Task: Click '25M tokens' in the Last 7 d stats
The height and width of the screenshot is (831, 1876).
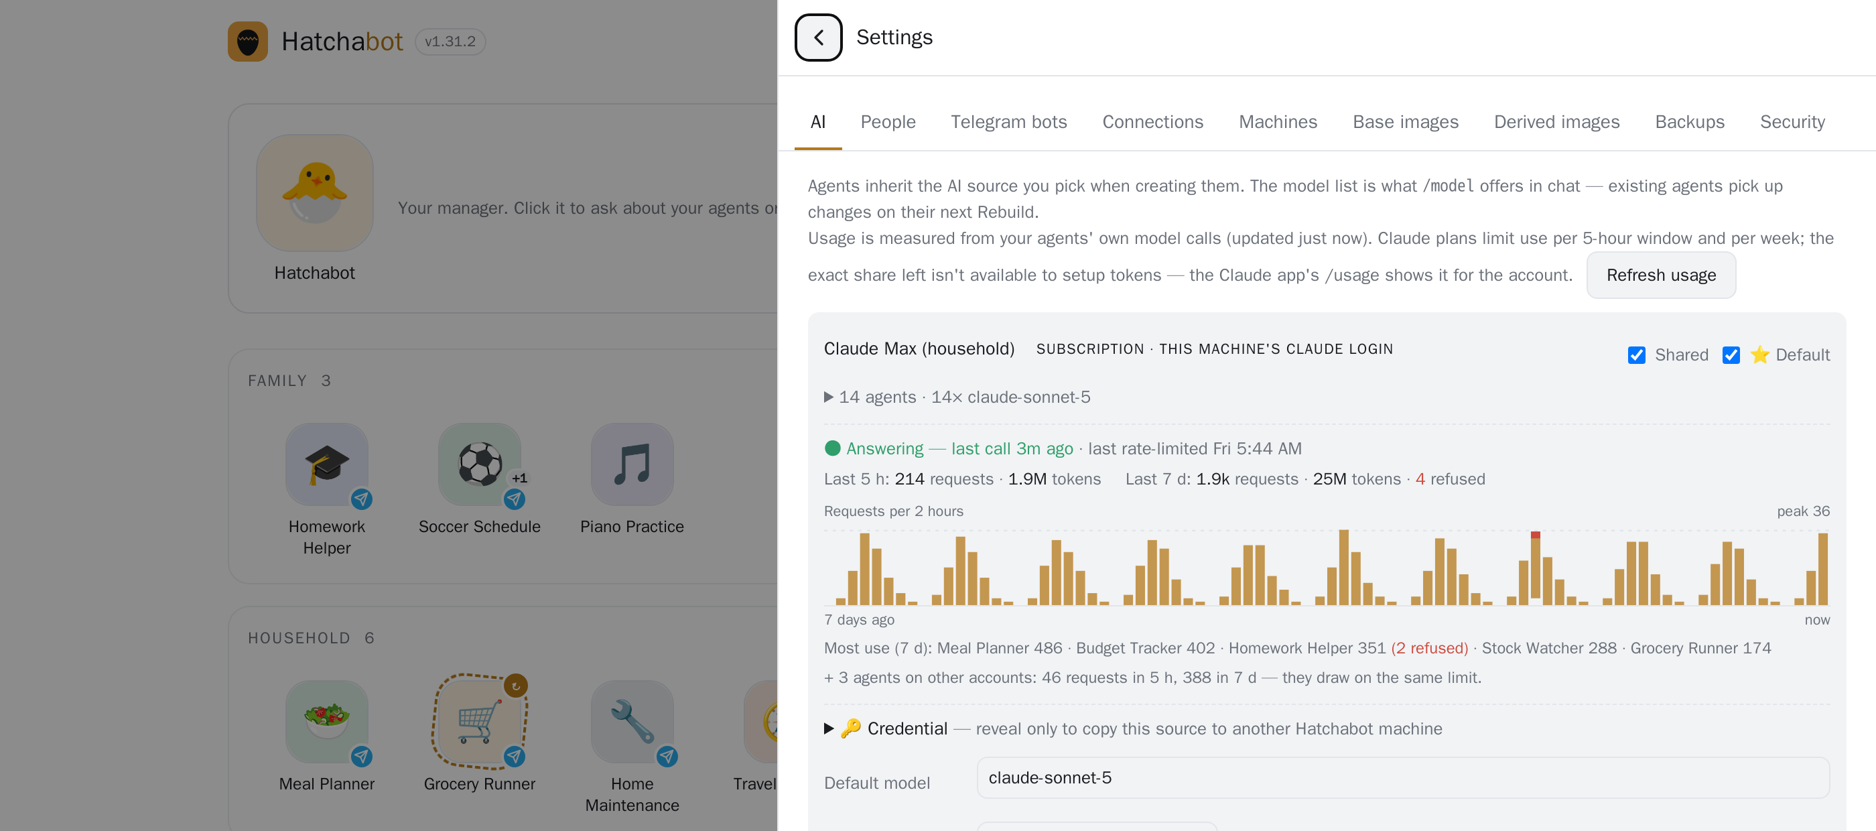Action: [1357, 479]
